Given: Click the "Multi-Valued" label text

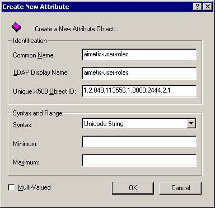Looking at the screenshot, I should pos(34,187).
